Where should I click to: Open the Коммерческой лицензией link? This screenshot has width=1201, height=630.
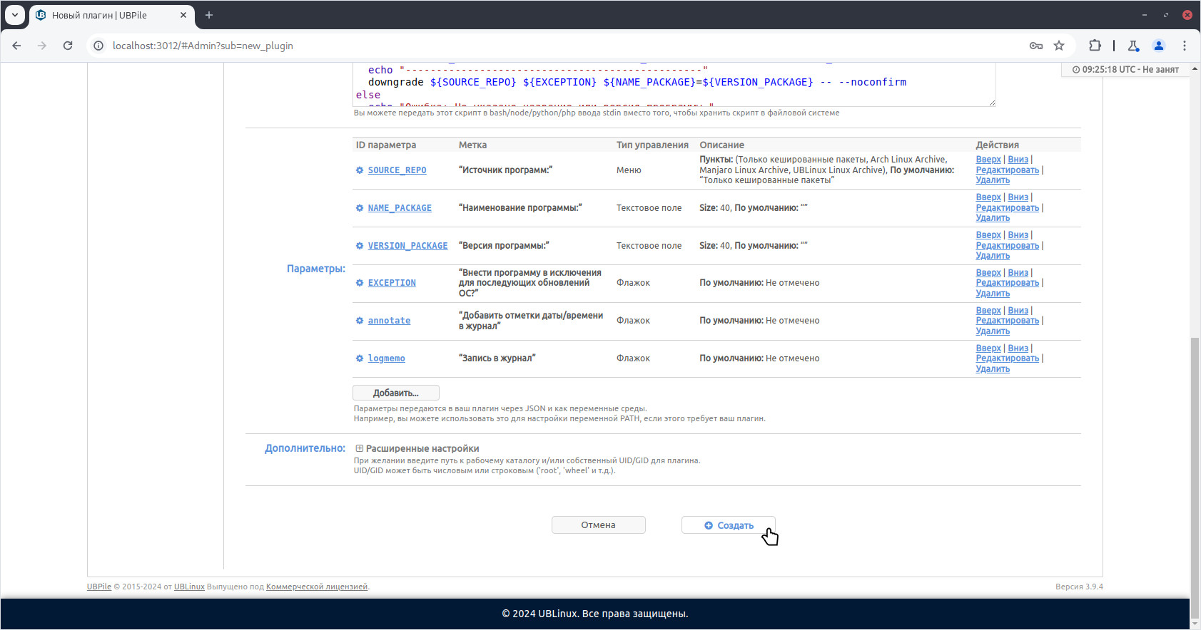pyautogui.click(x=317, y=587)
